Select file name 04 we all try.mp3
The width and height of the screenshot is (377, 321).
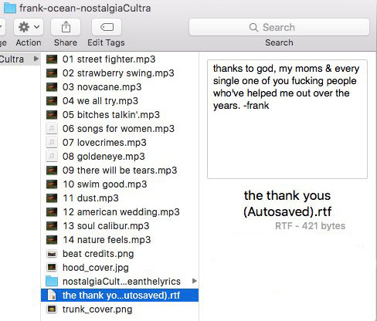[100, 101]
